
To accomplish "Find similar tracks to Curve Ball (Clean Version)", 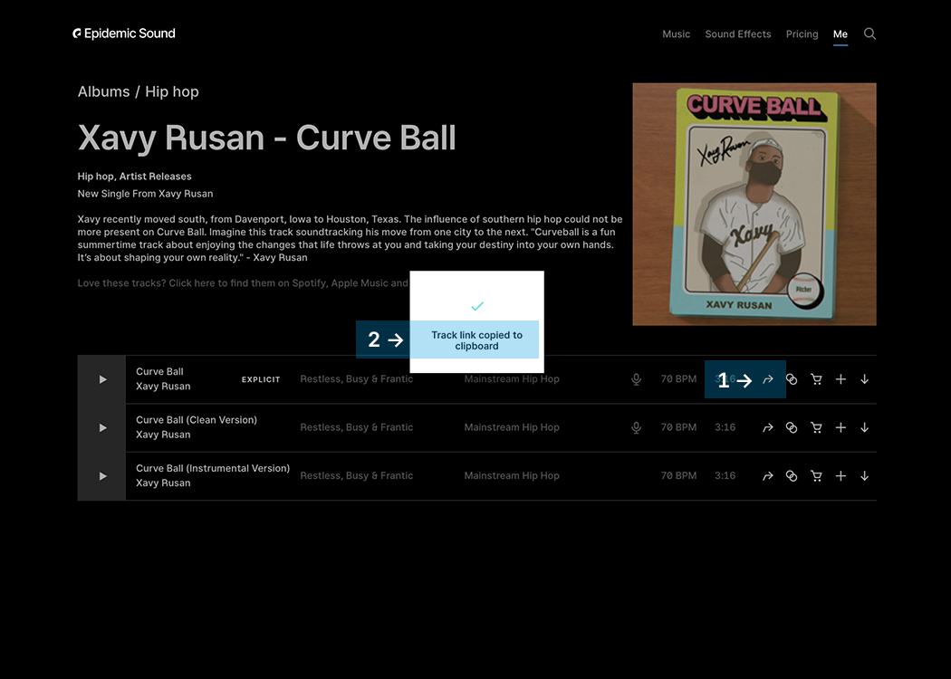I will coord(792,428).
